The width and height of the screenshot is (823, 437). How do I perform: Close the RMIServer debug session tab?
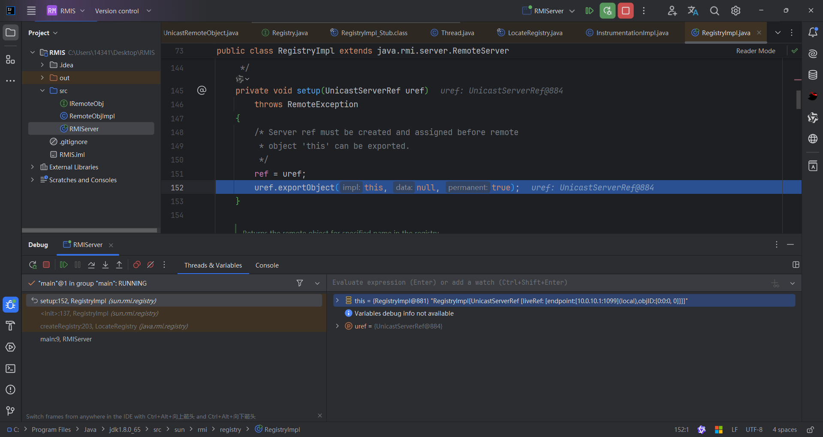click(111, 245)
